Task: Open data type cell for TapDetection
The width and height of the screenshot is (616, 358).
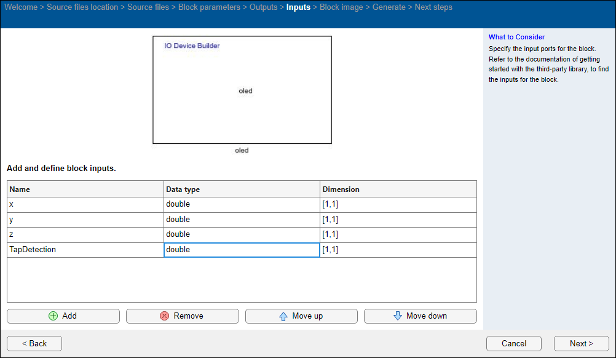Action: (241, 250)
